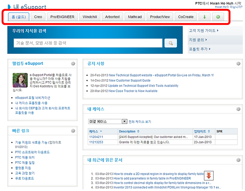Screen dimensions: 245x191
Task: Sort by 케이스 column arrow
Action: [x=101, y=131]
